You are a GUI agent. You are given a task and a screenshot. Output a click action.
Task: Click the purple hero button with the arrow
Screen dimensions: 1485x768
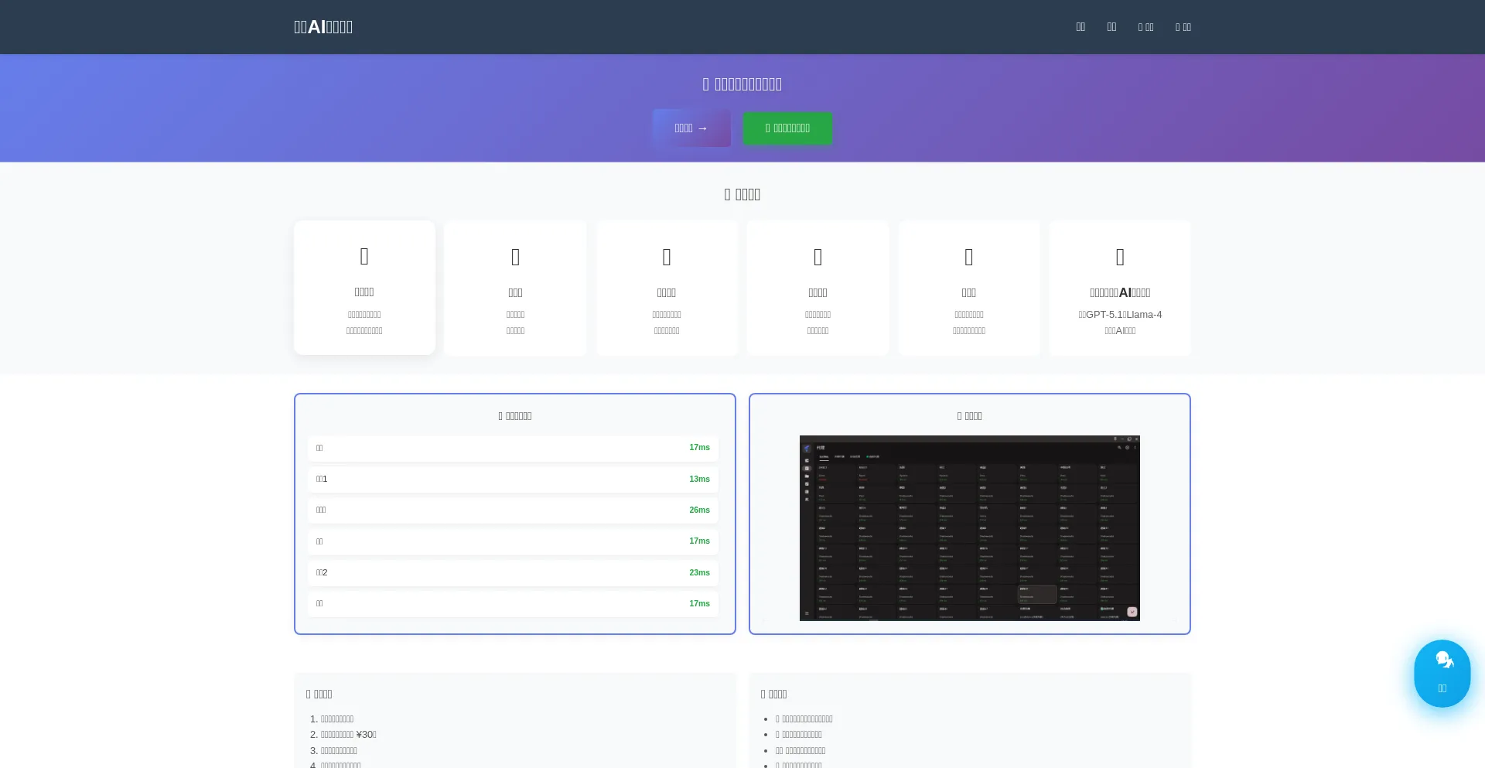691,128
